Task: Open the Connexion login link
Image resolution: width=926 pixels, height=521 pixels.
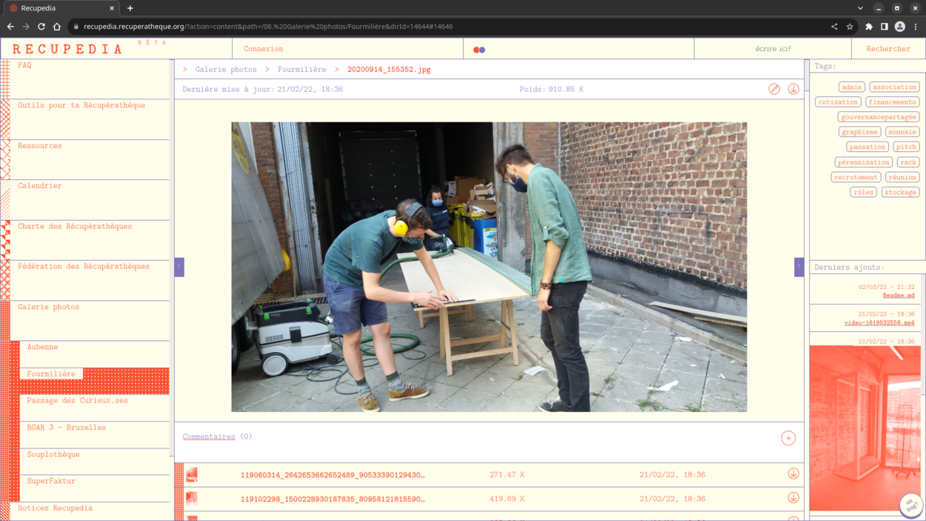Action: point(263,49)
